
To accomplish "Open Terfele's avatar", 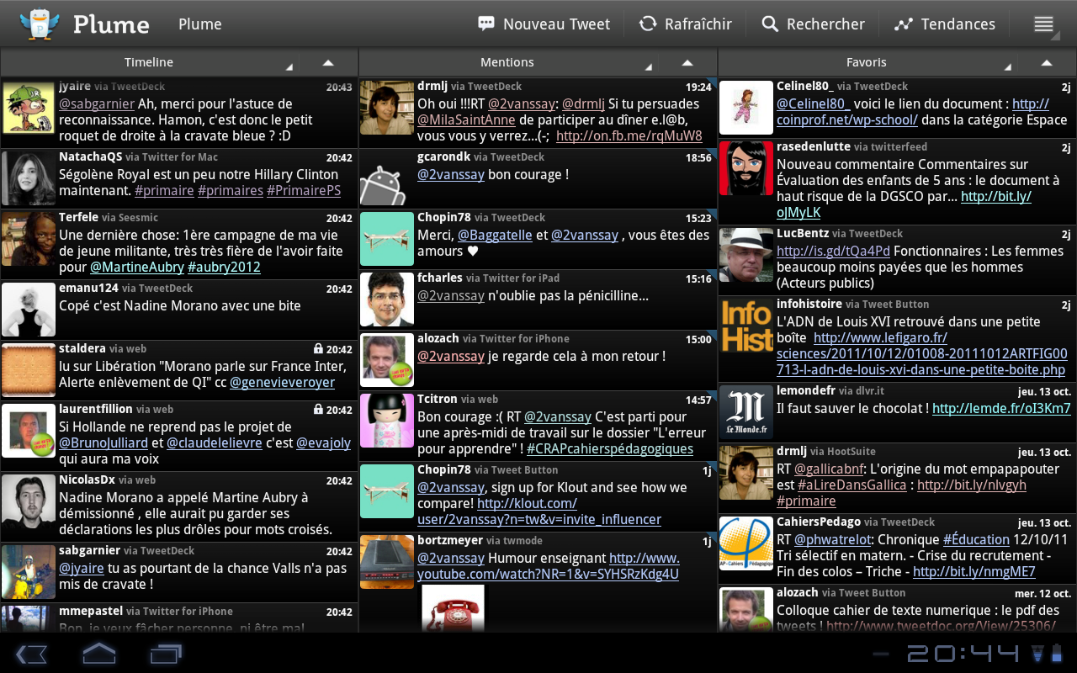I will pos(29,239).
